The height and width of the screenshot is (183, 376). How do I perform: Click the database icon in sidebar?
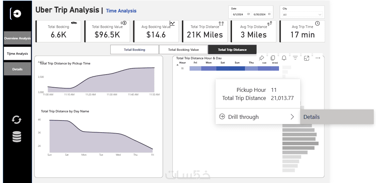[17, 136]
